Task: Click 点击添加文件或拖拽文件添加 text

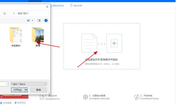Action: pos(101,60)
